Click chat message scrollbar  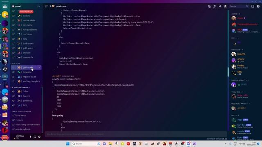tap(228, 72)
